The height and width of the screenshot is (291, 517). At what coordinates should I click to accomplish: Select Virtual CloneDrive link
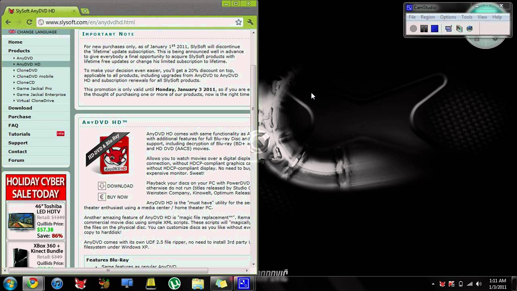[35, 101]
